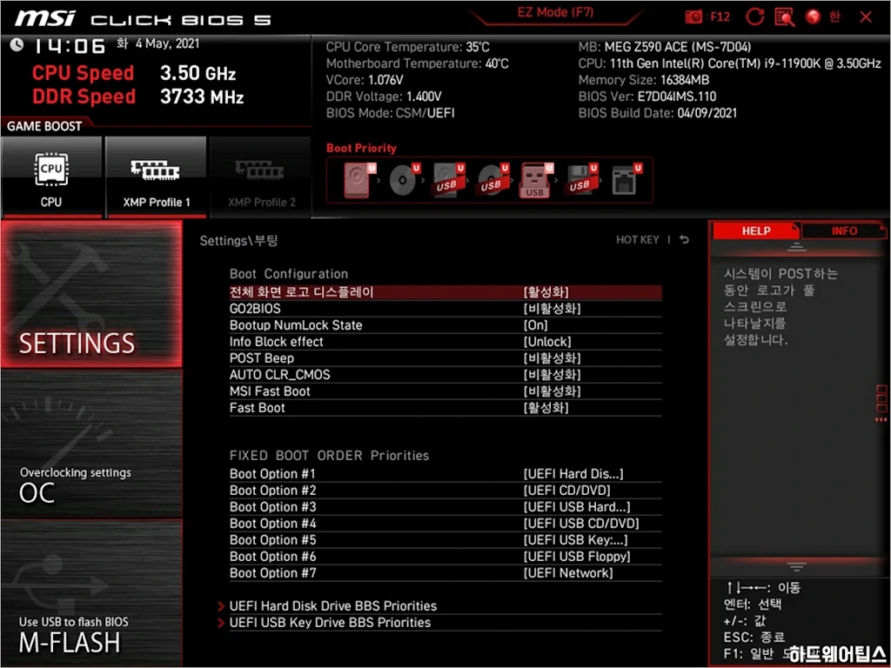Open HOT KEY list
Viewport: 891px width, 668px height.
(x=638, y=240)
